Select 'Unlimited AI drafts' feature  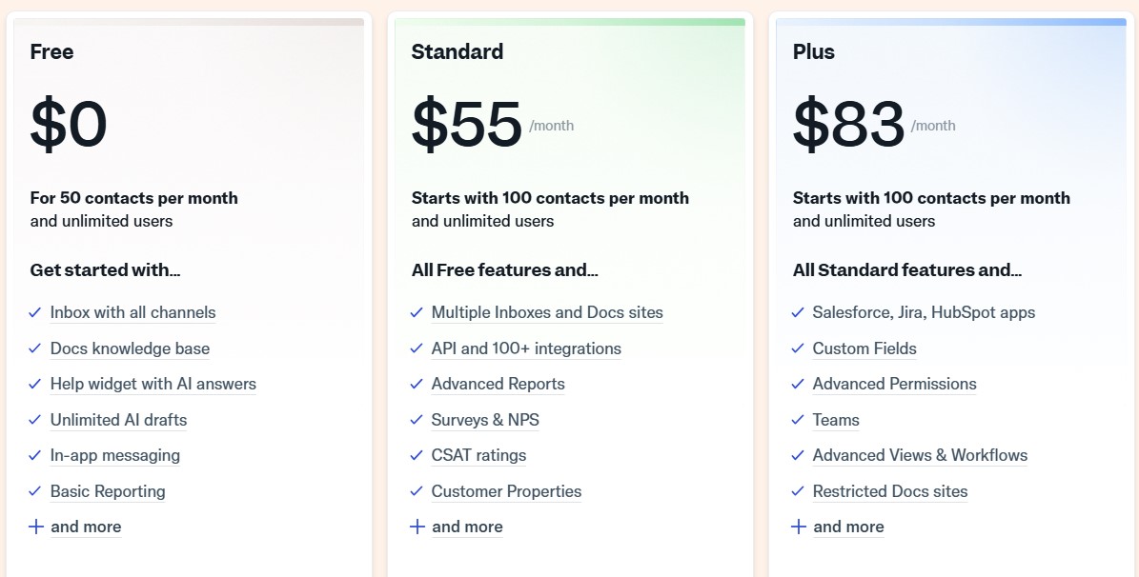(118, 420)
